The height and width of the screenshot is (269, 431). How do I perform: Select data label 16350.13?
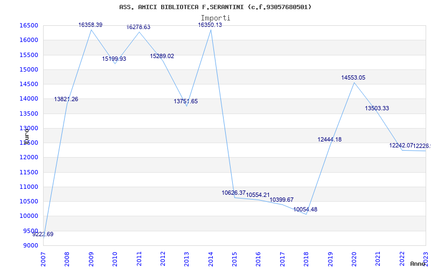pos(210,25)
